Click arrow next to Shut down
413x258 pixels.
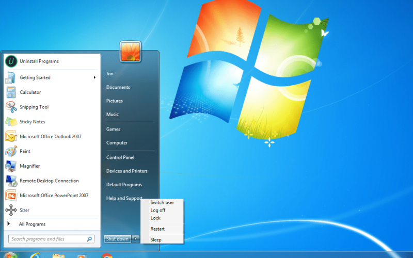(135, 239)
